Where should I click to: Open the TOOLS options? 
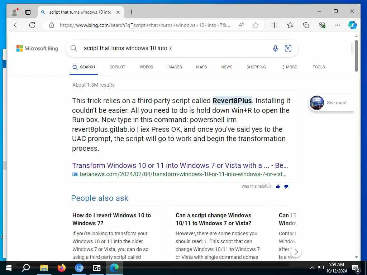[319, 67]
